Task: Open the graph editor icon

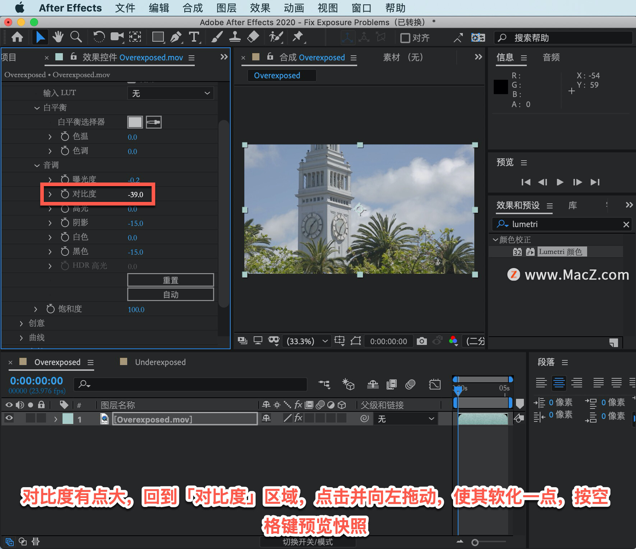Action: (434, 384)
